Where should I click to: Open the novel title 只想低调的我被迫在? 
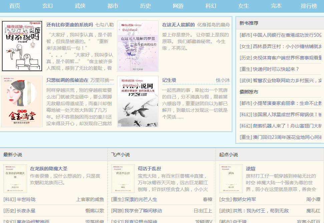(67, 80)
